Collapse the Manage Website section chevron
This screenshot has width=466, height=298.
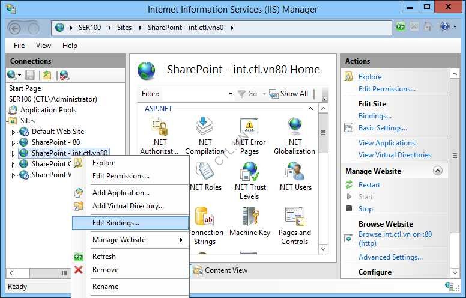pos(437,171)
